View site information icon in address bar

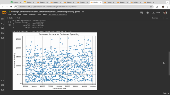(x=16, y=7)
